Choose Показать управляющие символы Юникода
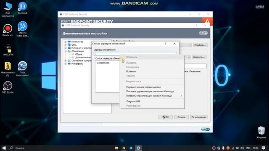The width and height of the screenshot is (269, 151). click(x=150, y=91)
